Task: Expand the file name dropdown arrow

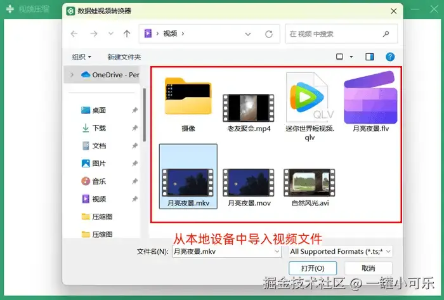Action: click(x=277, y=251)
